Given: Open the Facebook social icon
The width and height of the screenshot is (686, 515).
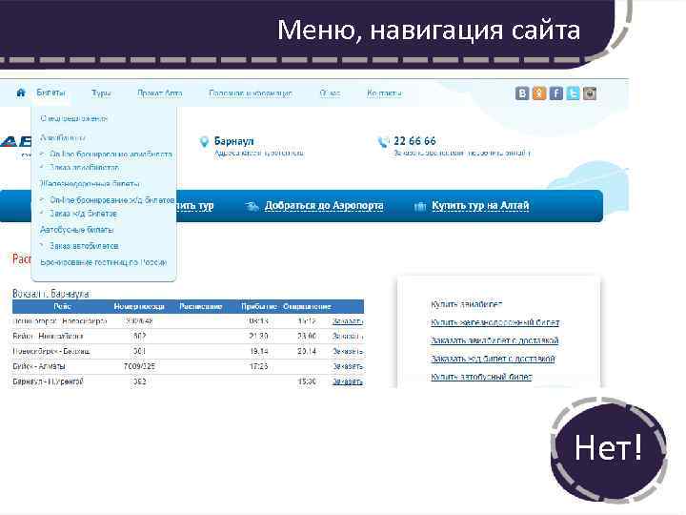Looking at the screenshot, I should tap(556, 93).
